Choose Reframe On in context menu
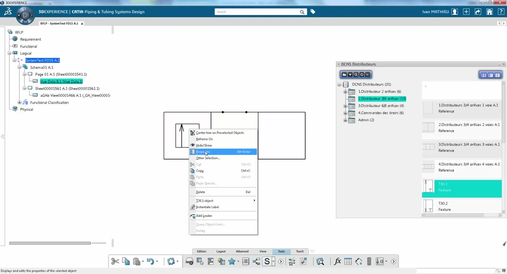 pyautogui.click(x=223, y=139)
